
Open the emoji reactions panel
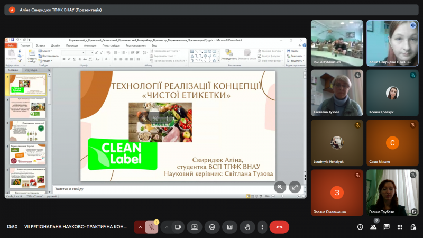click(212, 227)
